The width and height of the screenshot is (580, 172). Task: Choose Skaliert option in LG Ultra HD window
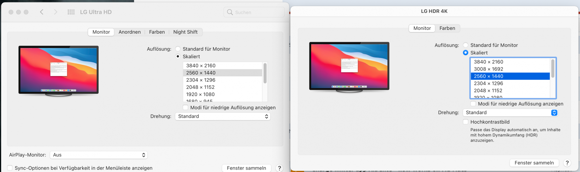pos(178,56)
